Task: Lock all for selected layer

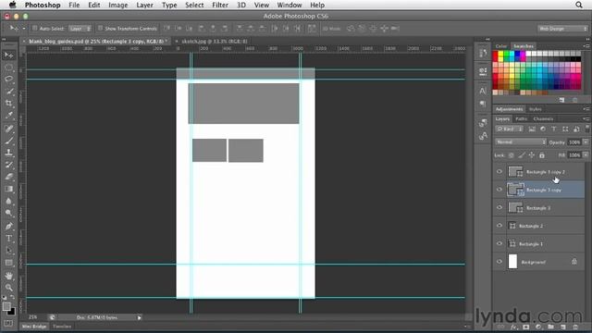Action: [x=542, y=155]
